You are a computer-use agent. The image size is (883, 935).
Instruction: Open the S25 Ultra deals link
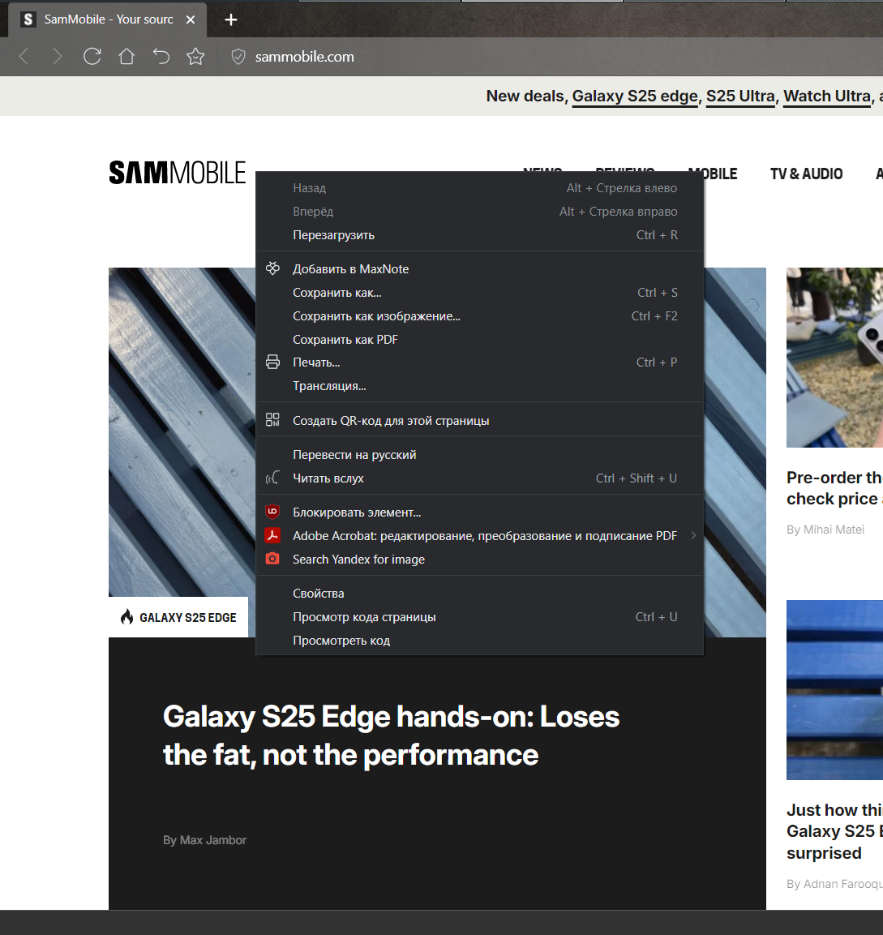[740, 96]
